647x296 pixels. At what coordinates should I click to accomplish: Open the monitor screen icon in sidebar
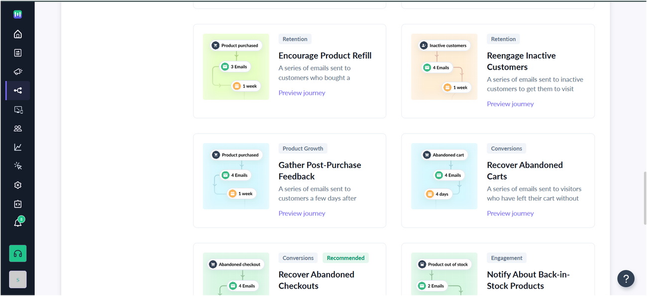point(18,109)
